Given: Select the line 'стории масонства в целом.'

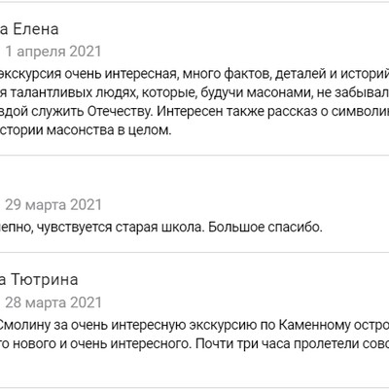Looking at the screenshot, I should [x=86, y=130].
